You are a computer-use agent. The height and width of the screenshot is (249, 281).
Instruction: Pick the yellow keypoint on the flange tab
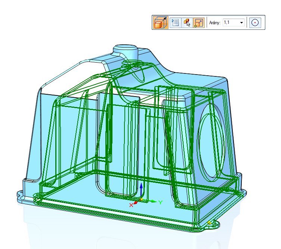click(x=209, y=223)
